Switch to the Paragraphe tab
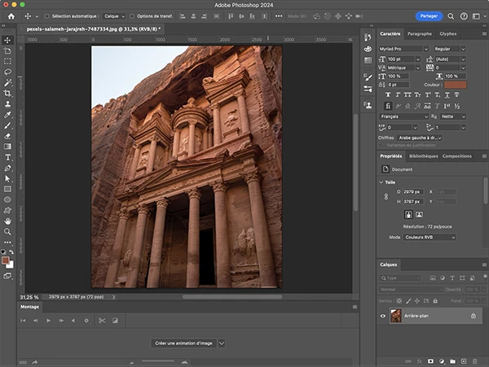Viewport: 489px width, 367px height. (420, 33)
